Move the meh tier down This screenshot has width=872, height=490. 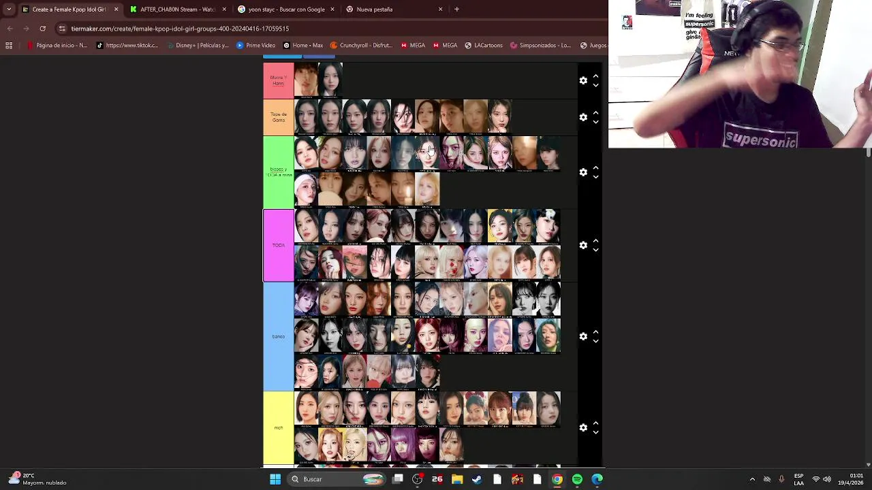[595, 432]
